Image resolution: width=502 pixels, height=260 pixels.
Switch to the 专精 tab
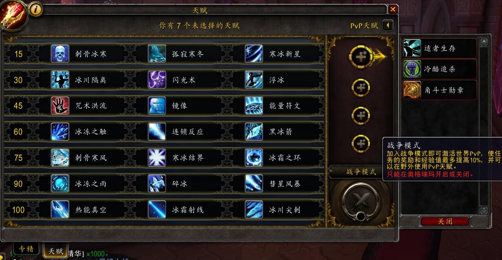[26, 249]
